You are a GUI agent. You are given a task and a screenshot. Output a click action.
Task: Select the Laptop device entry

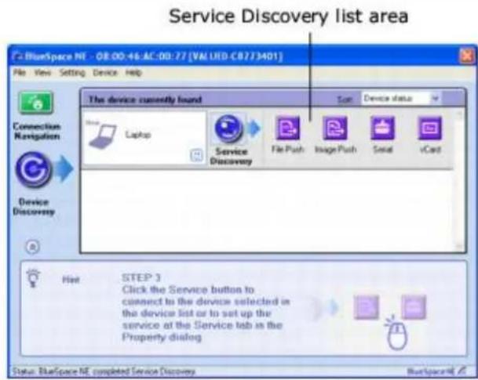tap(144, 138)
